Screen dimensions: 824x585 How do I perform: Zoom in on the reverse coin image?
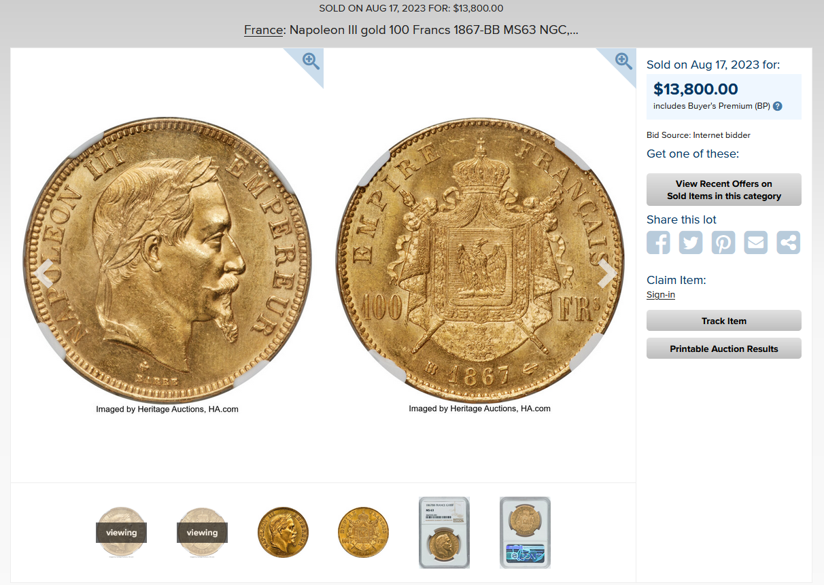(623, 61)
